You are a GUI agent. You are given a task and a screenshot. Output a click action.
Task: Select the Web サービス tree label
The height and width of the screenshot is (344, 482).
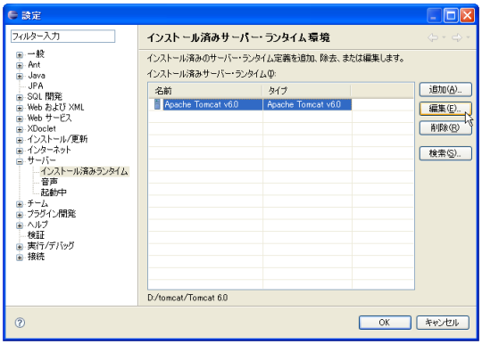coord(49,118)
